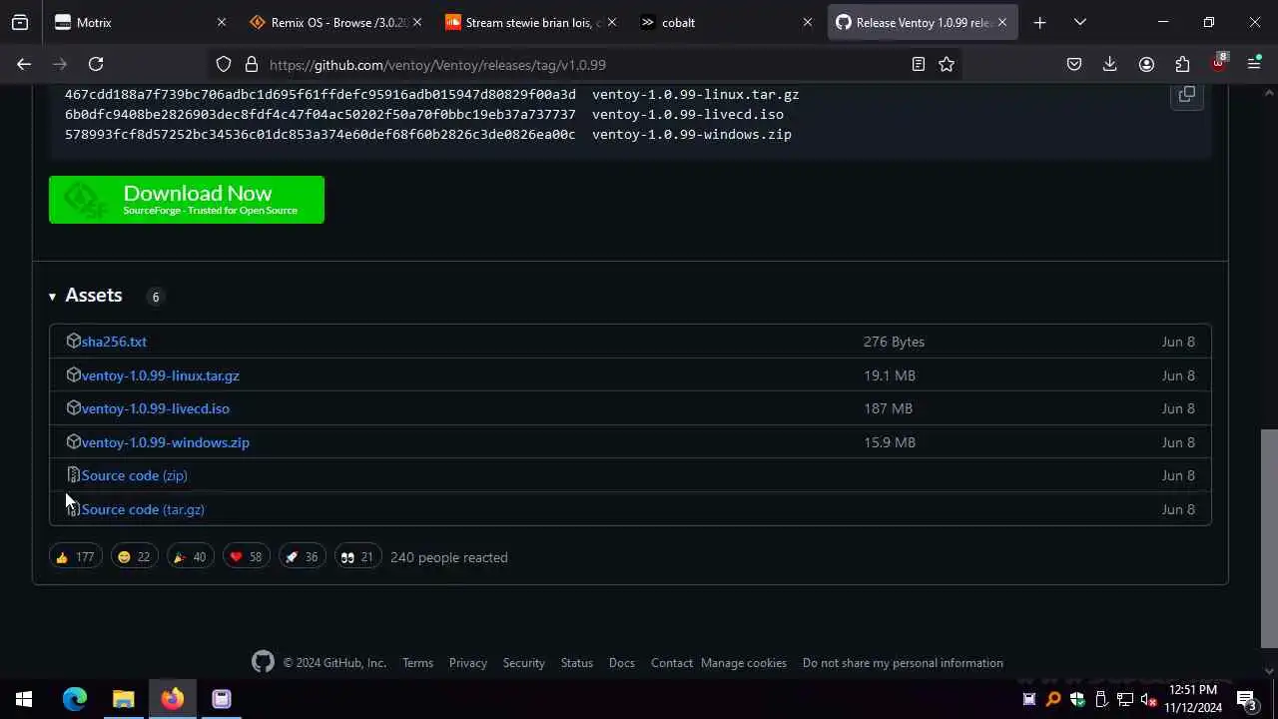Click the vertical page scrollbar thumb
Screen dimensions: 1278x719
[x=1268, y=539]
